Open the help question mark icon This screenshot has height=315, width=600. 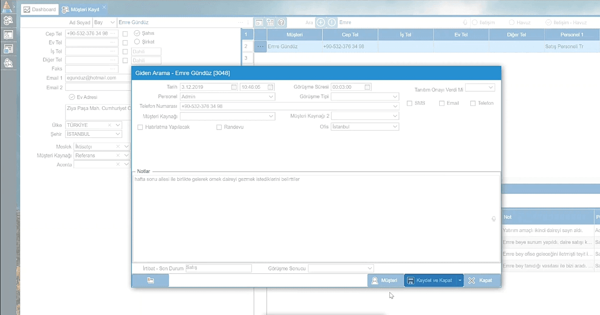281,23
